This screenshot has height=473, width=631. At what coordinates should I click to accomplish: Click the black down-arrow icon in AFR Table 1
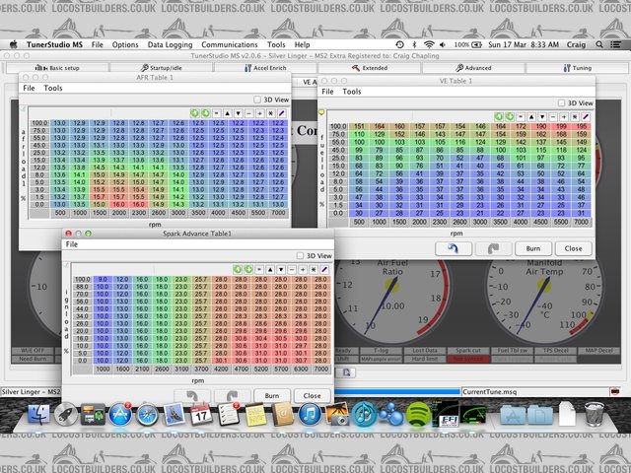239,113
